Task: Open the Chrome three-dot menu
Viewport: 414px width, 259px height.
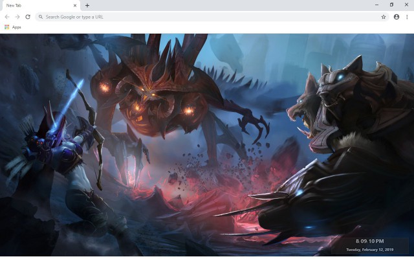Action: coord(407,17)
